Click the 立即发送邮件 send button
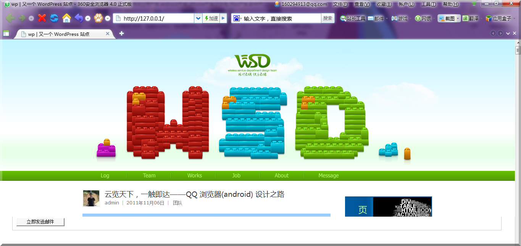Image resolution: width=521 pixels, height=246 pixels. pyautogui.click(x=40, y=222)
